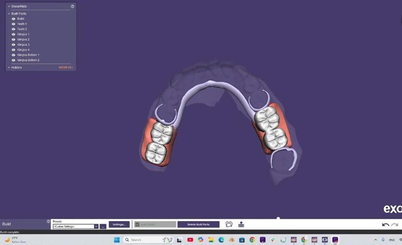Toggle the eye for Gingiva 1

pyautogui.click(x=13, y=34)
